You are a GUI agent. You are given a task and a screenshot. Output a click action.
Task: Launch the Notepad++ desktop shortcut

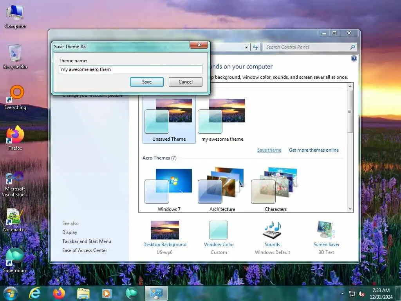tap(15, 220)
